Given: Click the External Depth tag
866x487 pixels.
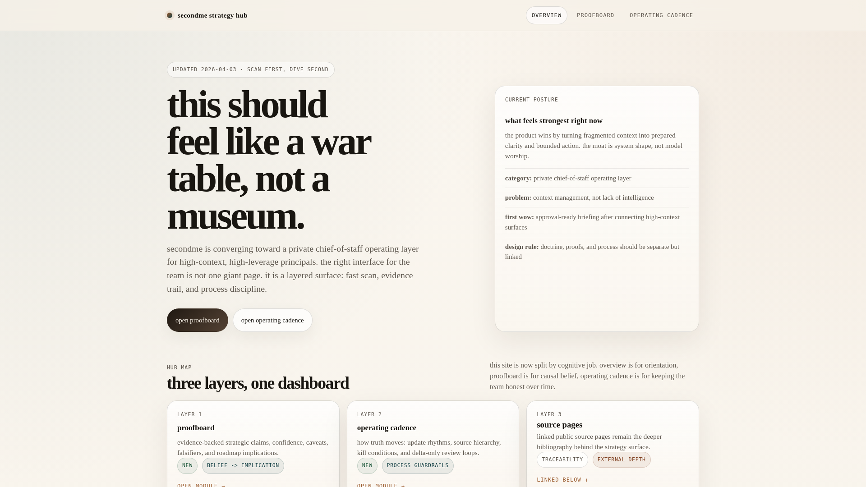Looking at the screenshot, I should (621, 459).
